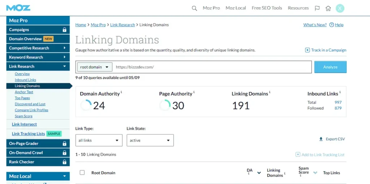Click the Domain Authority 24 progress ring
370x184 pixels.
point(86,105)
